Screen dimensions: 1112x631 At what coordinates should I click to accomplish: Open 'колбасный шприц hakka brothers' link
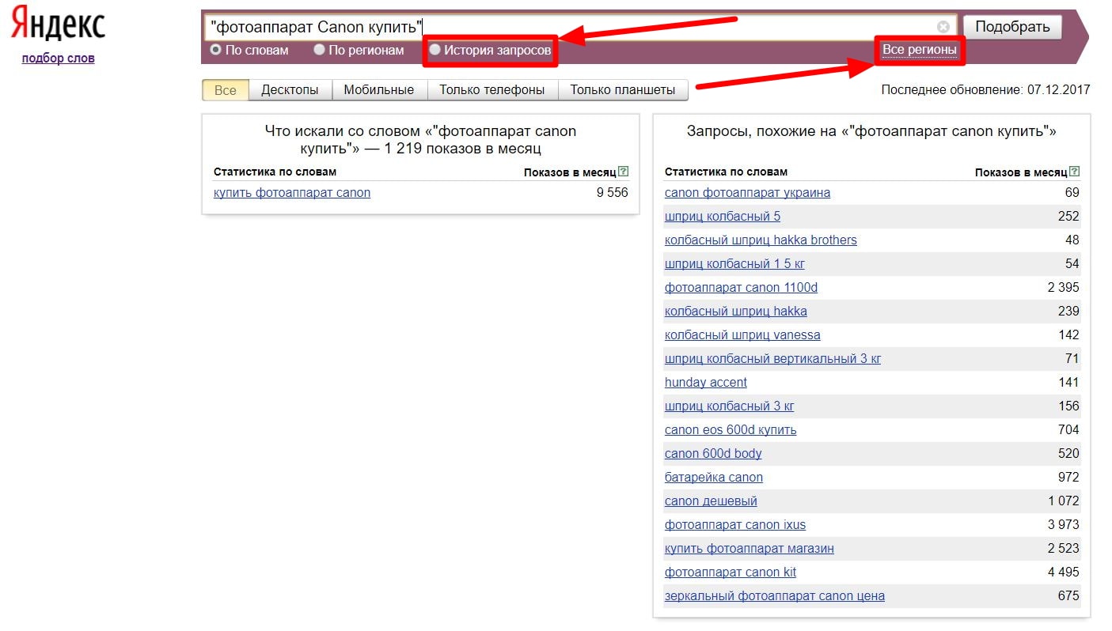click(761, 240)
